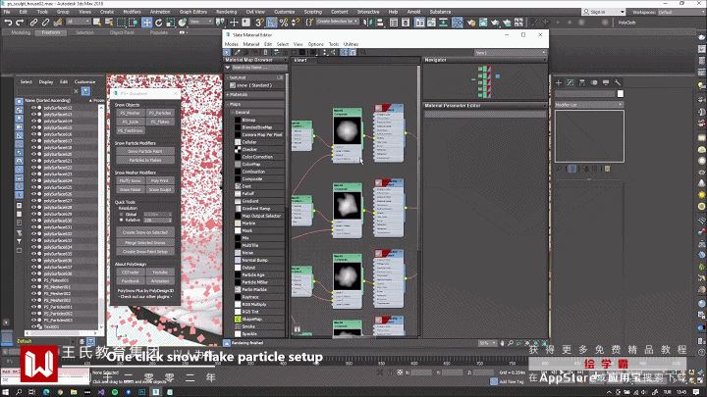Open the Modifiers menu in 3ds Max

[132, 12]
